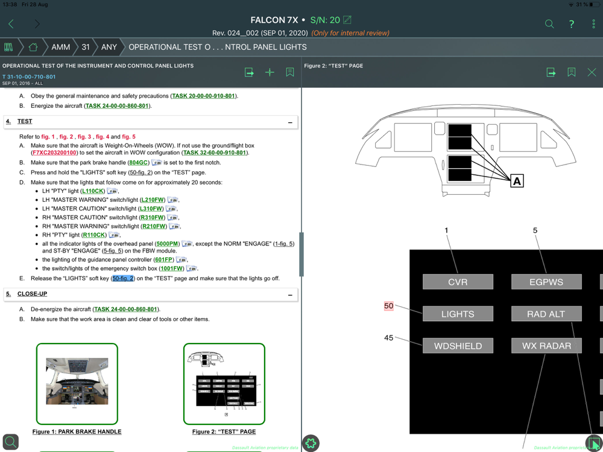Open the library books icon
This screenshot has height=452, width=603.
pyautogui.click(x=8, y=47)
